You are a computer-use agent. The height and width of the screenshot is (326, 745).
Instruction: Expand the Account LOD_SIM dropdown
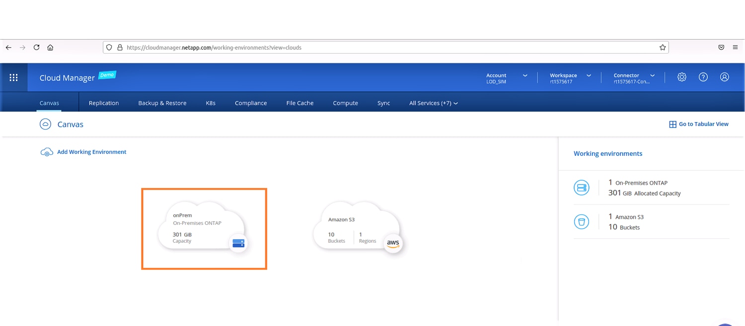(507, 78)
